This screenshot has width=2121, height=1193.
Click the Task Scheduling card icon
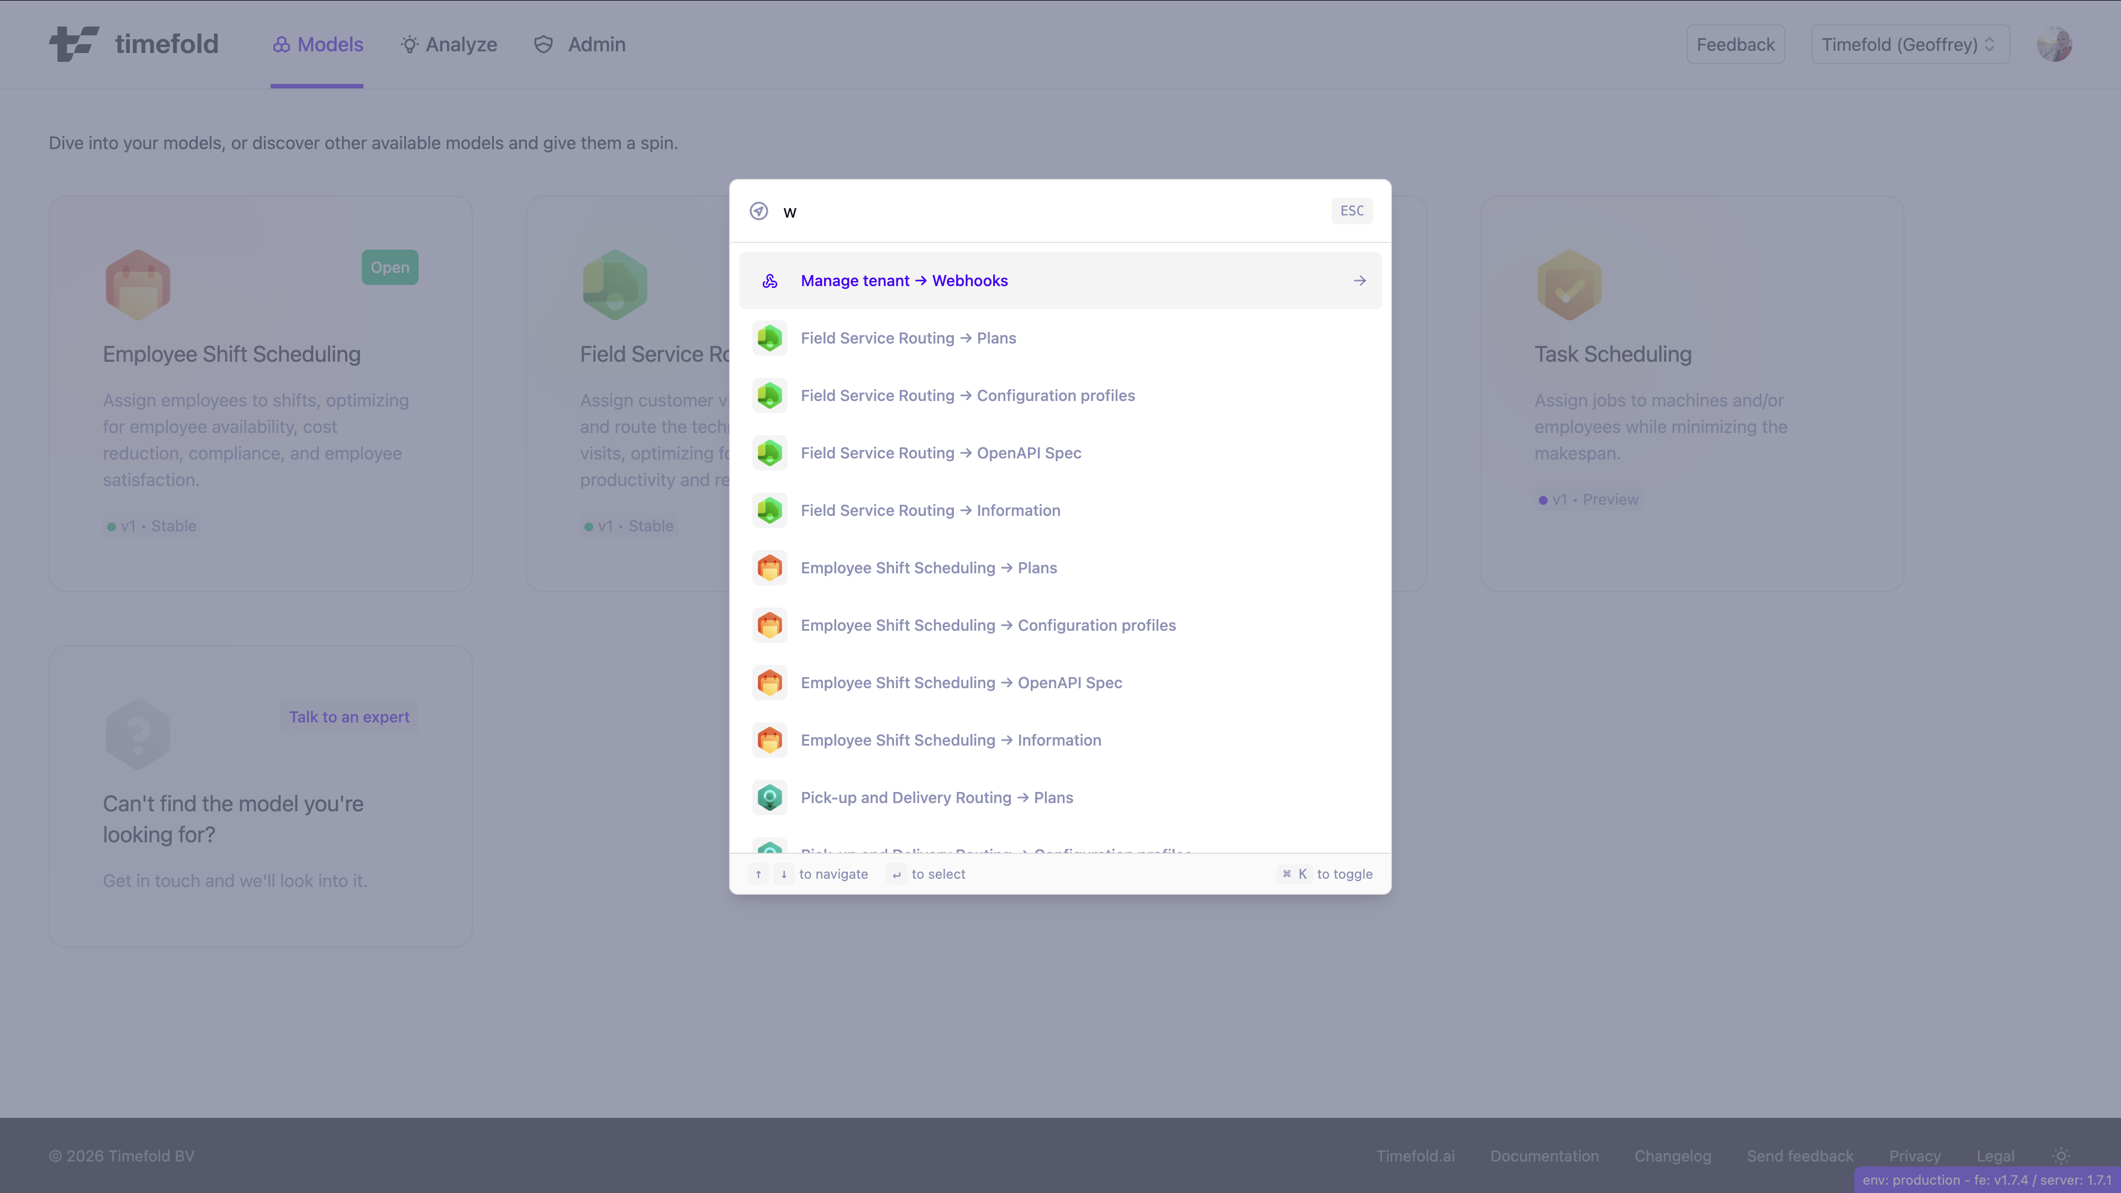click(1569, 285)
